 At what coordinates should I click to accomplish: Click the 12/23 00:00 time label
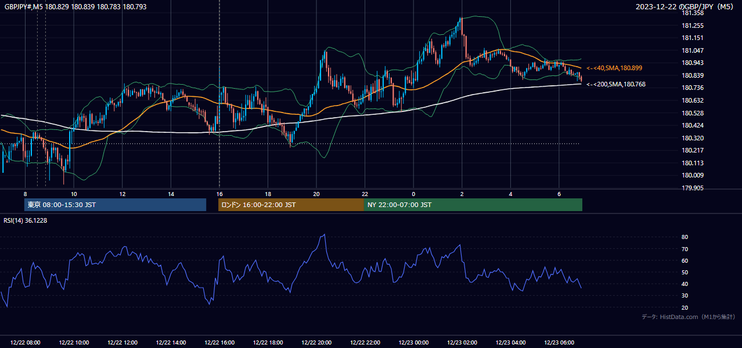(x=413, y=343)
